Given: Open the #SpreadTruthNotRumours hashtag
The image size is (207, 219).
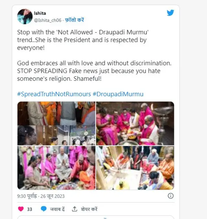Looking at the screenshot, I should click(x=54, y=94).
